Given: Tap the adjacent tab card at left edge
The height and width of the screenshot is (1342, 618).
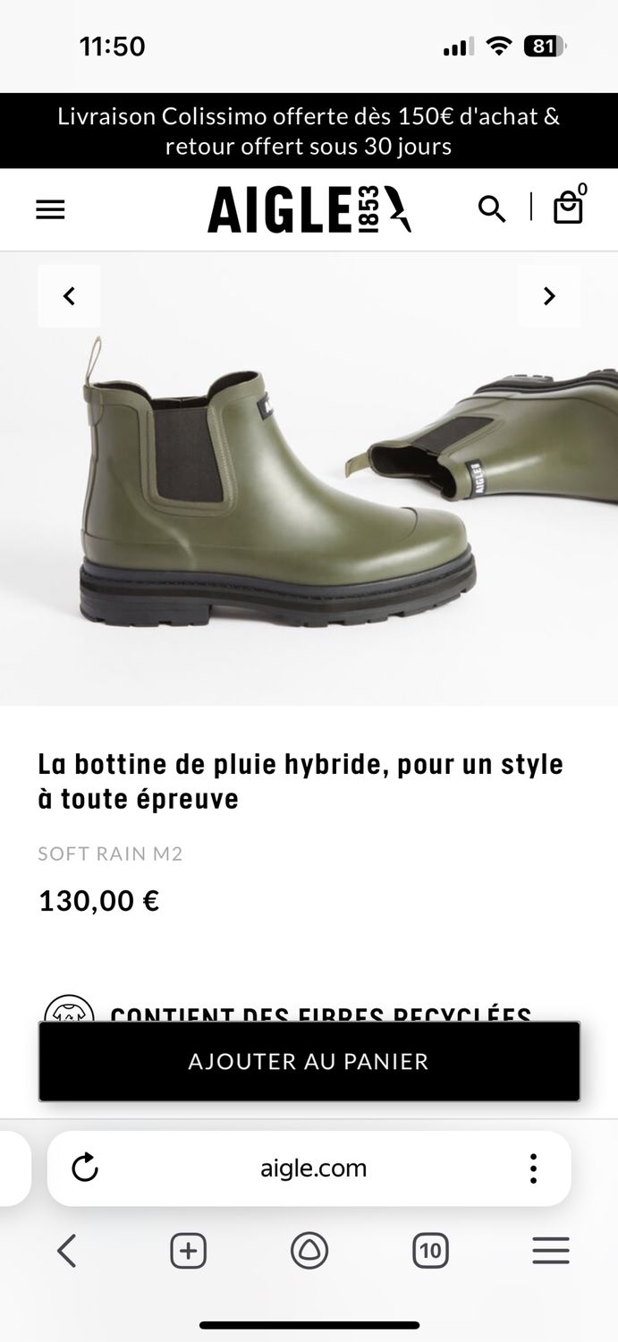Looking at the screenshot, I should coord(15,1168).
